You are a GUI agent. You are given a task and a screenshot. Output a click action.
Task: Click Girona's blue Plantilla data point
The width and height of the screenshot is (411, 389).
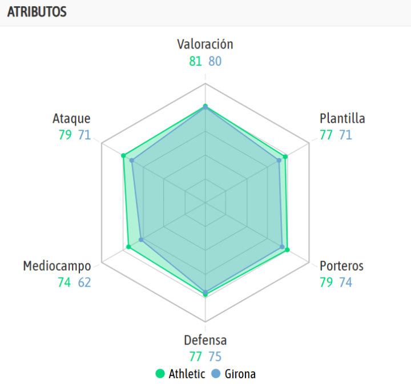(x=279, y=161)
